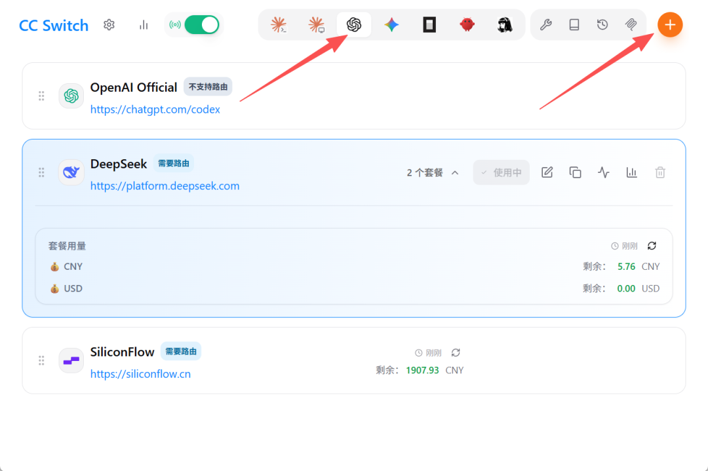Open the platform.deepseek.com link
The image size is (708, 471).
[165, 186]
